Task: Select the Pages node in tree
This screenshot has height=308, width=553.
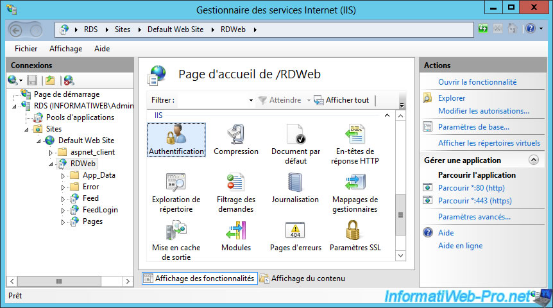Action: coord(92,221)
